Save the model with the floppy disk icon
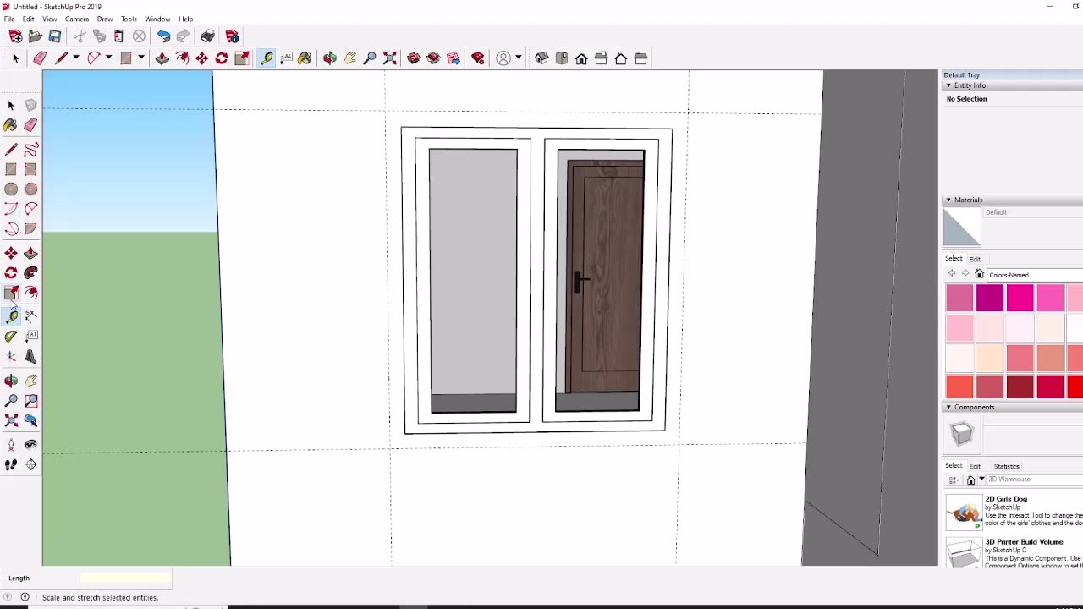 55,36
